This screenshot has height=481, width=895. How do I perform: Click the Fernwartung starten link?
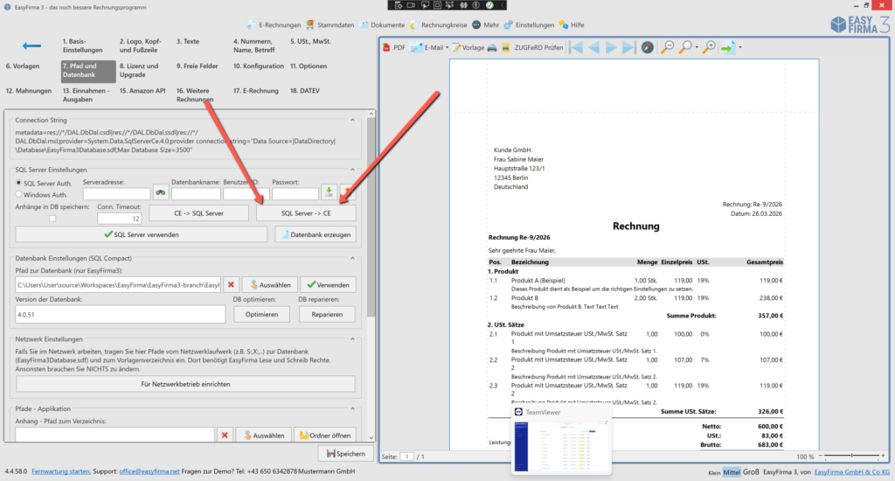click(61, 471)
